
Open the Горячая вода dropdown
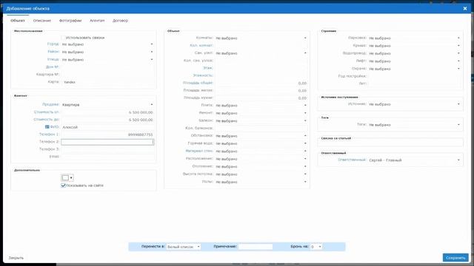(x=261, y=143)
